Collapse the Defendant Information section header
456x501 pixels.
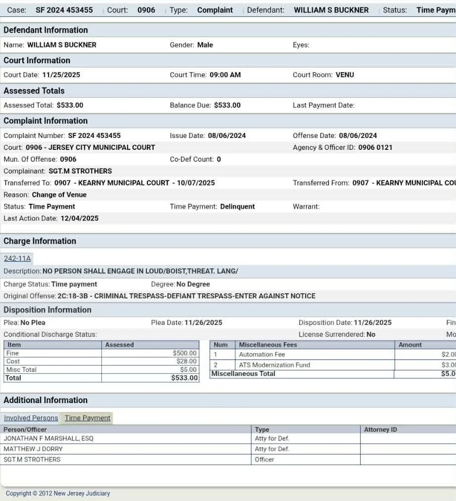click(x=46, y=30)
